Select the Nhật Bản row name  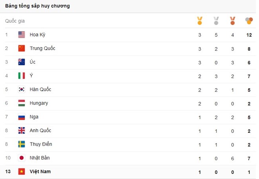[40, 158]
